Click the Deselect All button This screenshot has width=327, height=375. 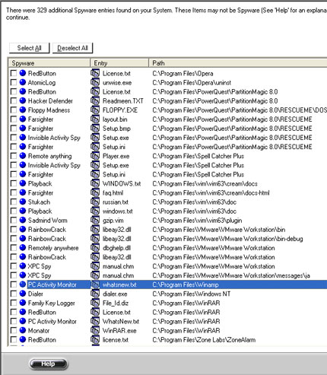click(x=72, y=48)
